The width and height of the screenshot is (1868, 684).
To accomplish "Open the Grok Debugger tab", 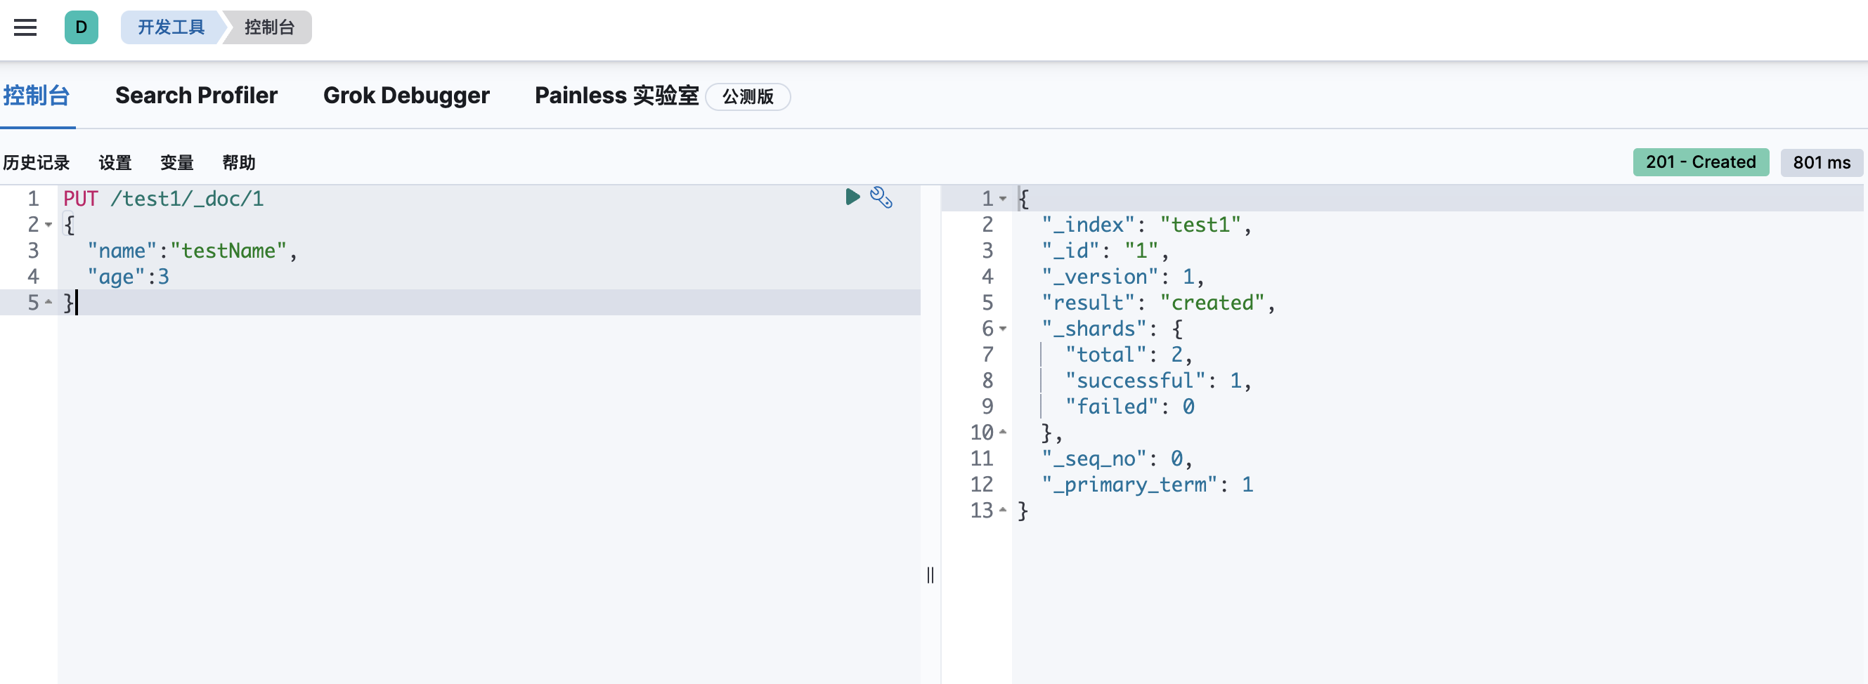I will point(406,96).
